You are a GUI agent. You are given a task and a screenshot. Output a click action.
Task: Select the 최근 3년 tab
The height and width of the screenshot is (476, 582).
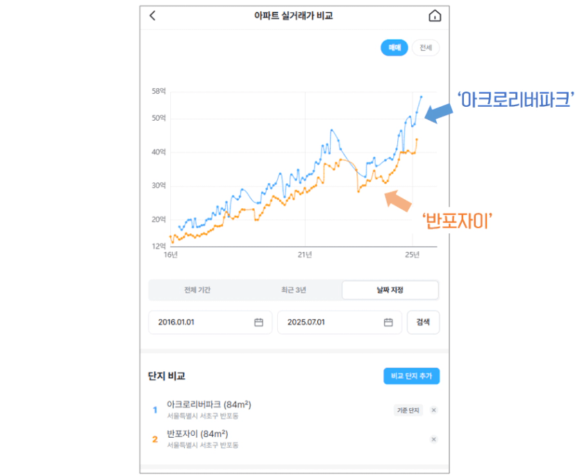coord(293,290)
